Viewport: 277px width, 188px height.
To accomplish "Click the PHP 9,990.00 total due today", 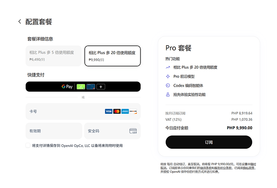I will [240, 128].
